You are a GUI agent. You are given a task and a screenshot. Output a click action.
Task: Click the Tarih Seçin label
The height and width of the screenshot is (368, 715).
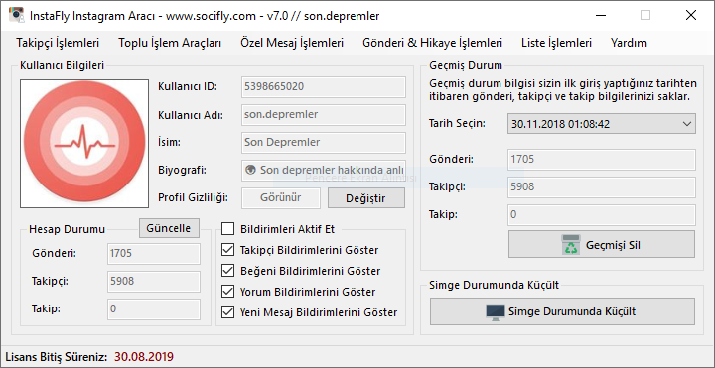click(458, 123)
